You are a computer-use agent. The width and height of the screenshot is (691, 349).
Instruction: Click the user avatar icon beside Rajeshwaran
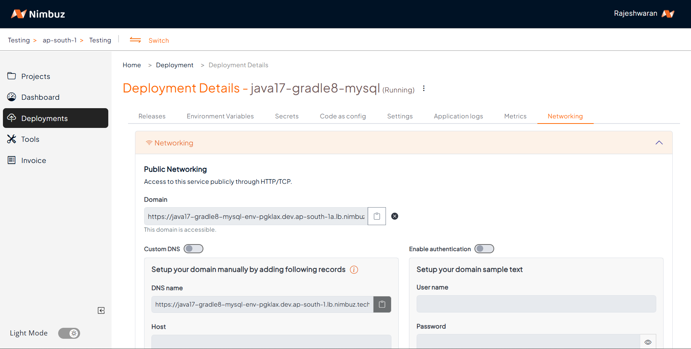point(668,14)
